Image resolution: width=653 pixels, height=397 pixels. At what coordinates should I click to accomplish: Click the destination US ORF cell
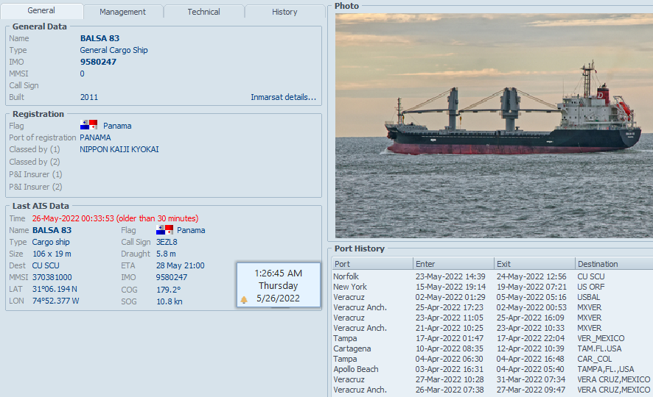[x=590, y=287]
